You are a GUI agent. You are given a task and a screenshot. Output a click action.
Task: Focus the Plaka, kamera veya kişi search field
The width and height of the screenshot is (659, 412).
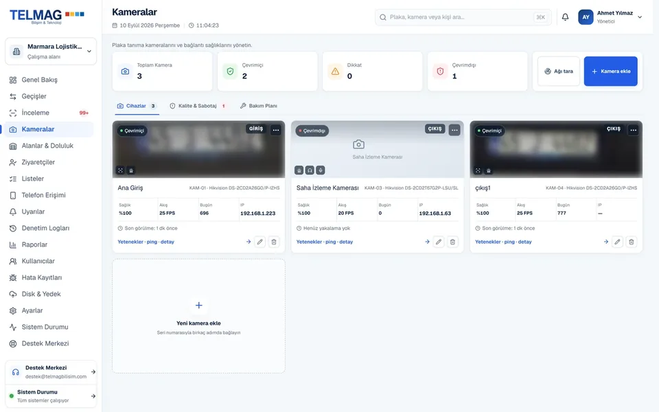[463, 17]
